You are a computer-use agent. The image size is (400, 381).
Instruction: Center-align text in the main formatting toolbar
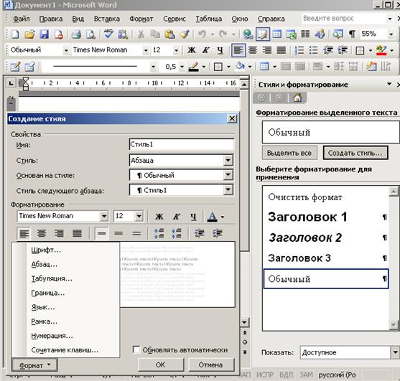pos(253,50)
